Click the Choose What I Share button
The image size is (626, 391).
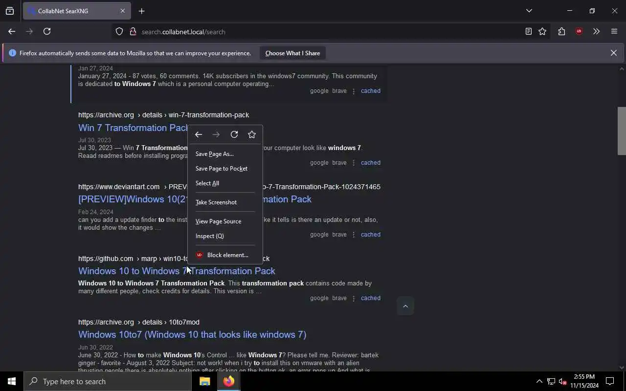tap(292, 53)
